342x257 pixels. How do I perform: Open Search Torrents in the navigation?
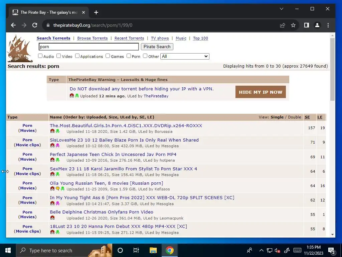[53, 38]
